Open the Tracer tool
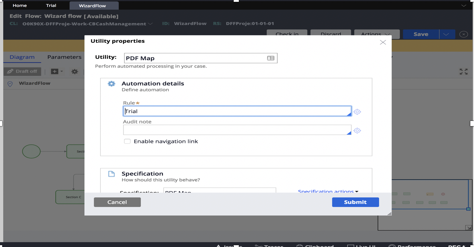This screenshot has height=247, width=474. (269, 246)
